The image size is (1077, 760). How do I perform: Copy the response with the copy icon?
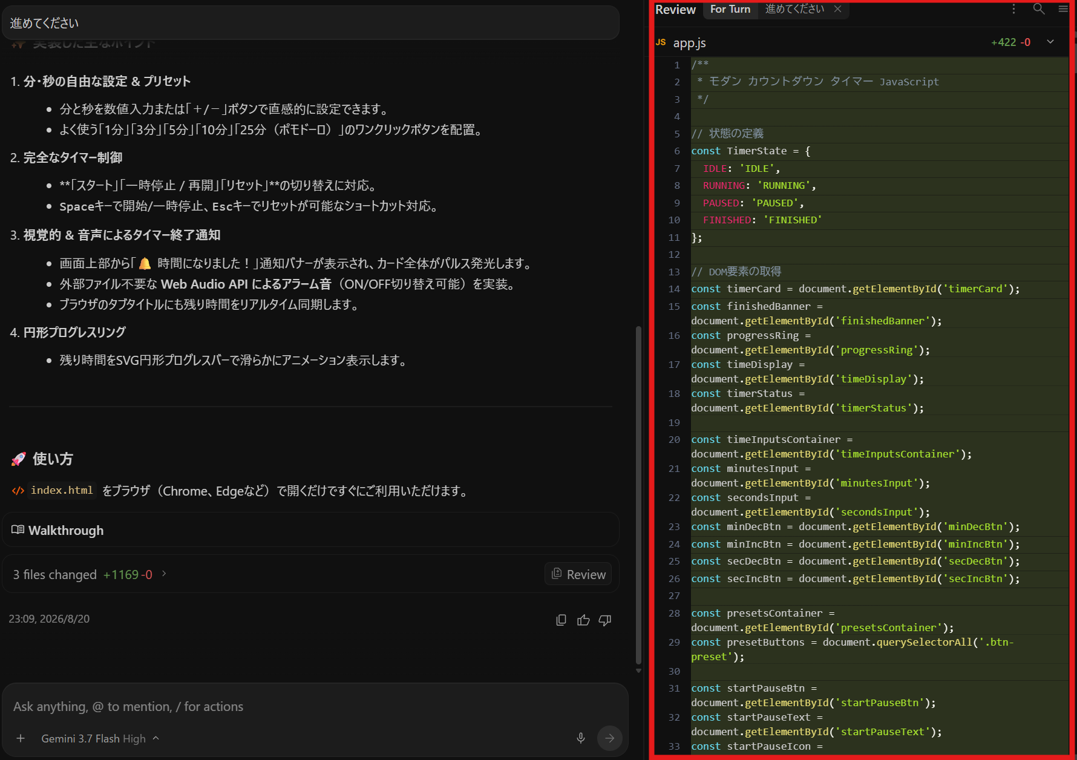(561, 620)
